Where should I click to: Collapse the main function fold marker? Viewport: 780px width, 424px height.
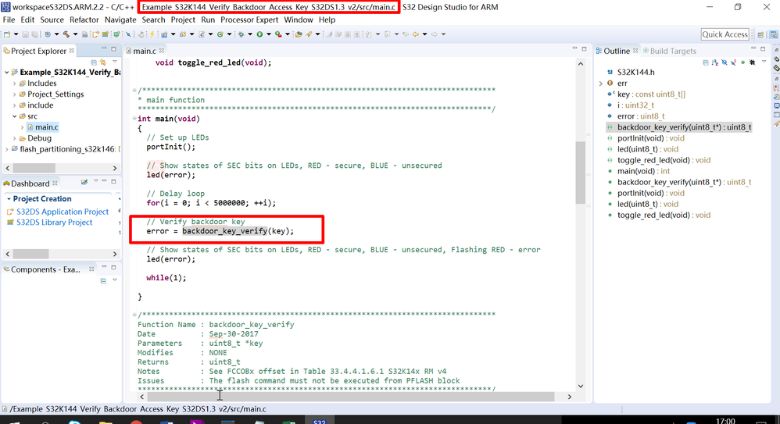pyautogui.click(x=134, y=119)
